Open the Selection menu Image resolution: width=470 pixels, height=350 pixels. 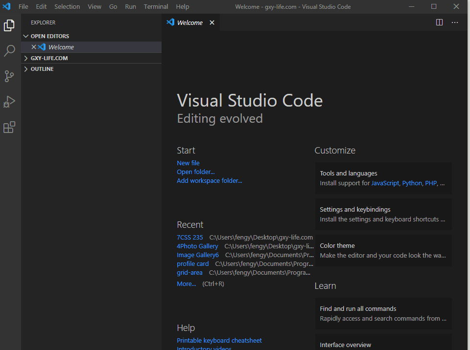click(67, 7)
